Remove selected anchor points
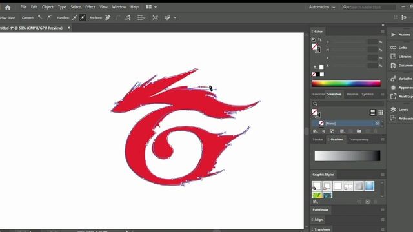The image size is (413, 232). point(108,17)
